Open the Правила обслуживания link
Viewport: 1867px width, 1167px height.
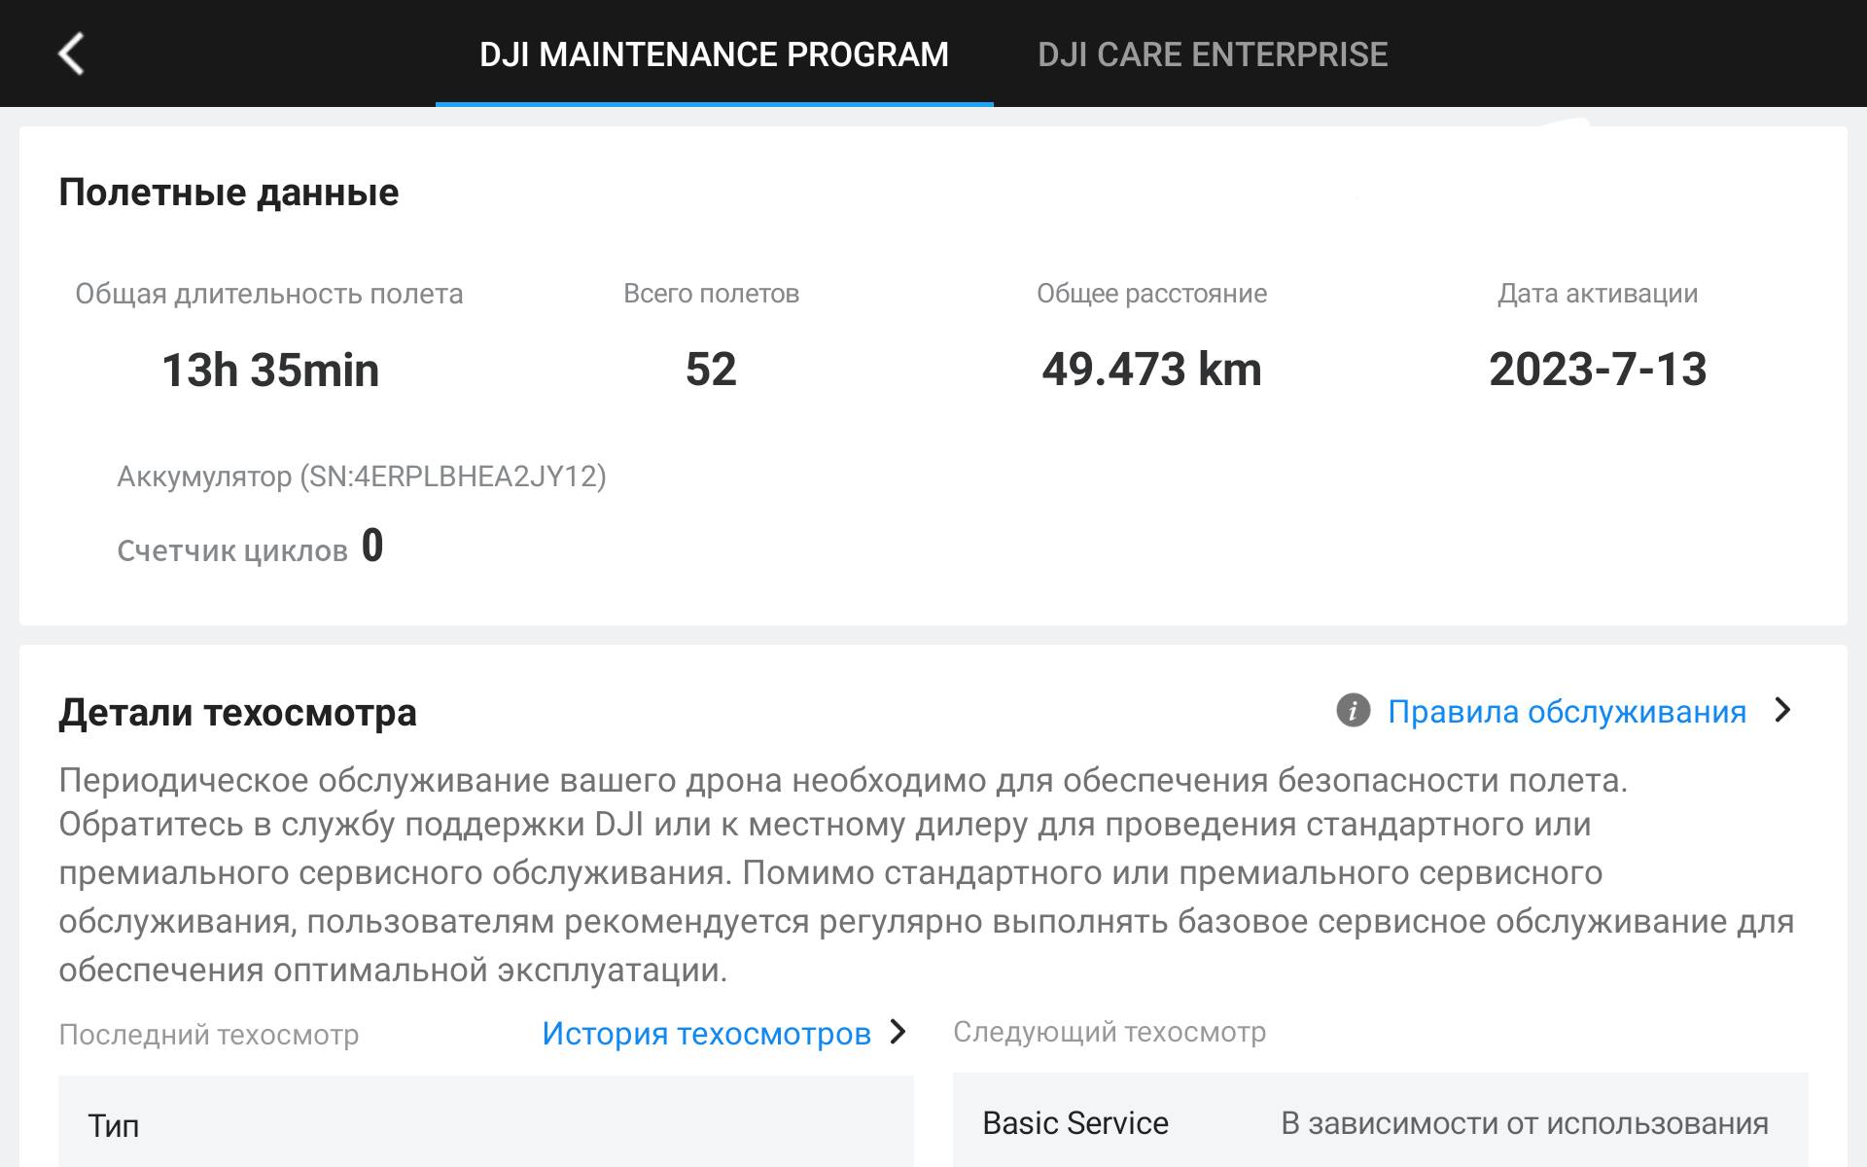pyautogui.click(x=1567, y=712)
